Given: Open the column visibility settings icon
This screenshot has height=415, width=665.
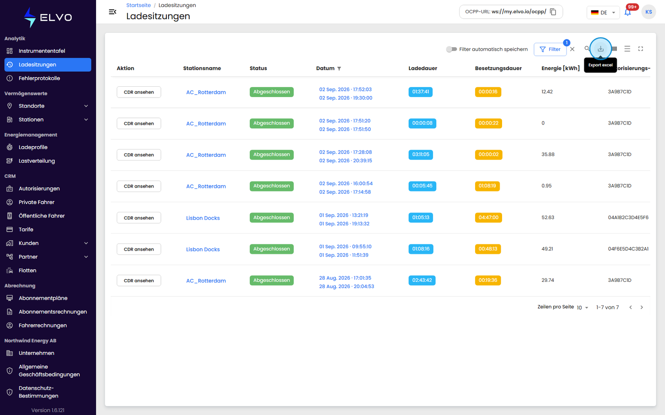Looking at the screenshot, I should (x=614, y=49).
